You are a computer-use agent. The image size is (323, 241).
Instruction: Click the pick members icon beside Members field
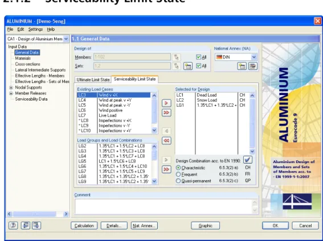[177, 57]
